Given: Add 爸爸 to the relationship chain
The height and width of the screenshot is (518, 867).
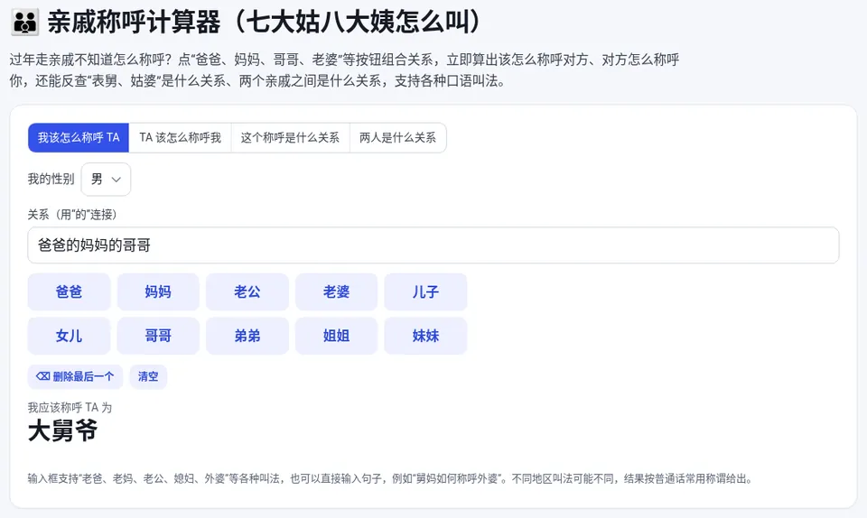Looking at the screenshot, I should [70, 291].
